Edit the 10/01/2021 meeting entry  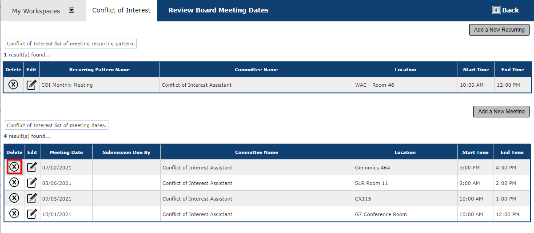pos(32,214)
